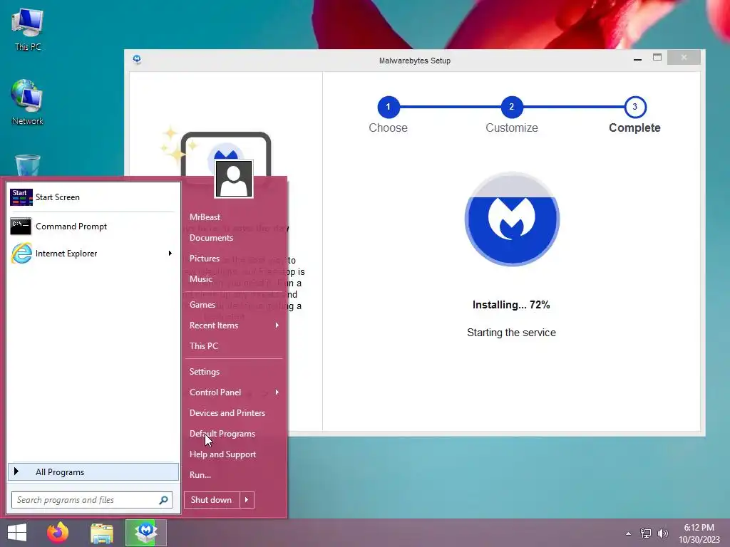Open Documents in Start menu

pyautogui.click(x=211, y=238)
